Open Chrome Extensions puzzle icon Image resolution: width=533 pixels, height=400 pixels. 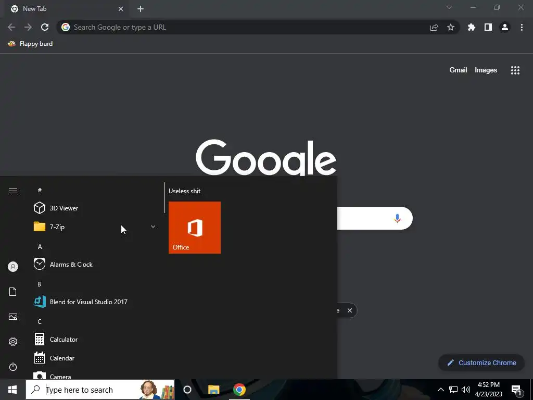point(472,27)
